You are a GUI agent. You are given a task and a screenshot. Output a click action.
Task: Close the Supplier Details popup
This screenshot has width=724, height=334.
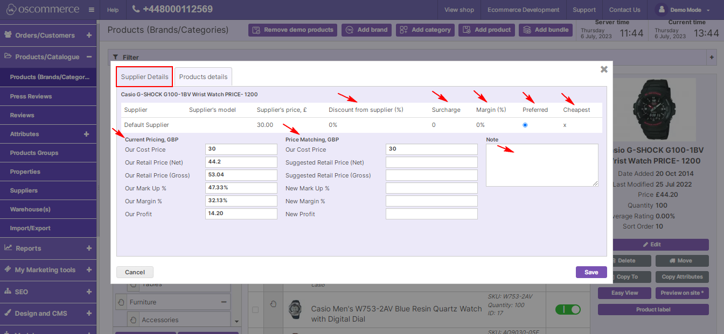click(x=604, y=69)
